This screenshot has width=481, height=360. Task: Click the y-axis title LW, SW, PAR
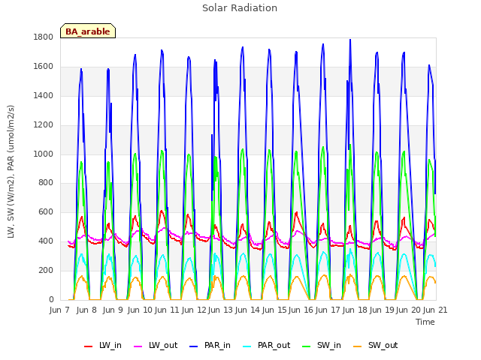pos(11,172)
